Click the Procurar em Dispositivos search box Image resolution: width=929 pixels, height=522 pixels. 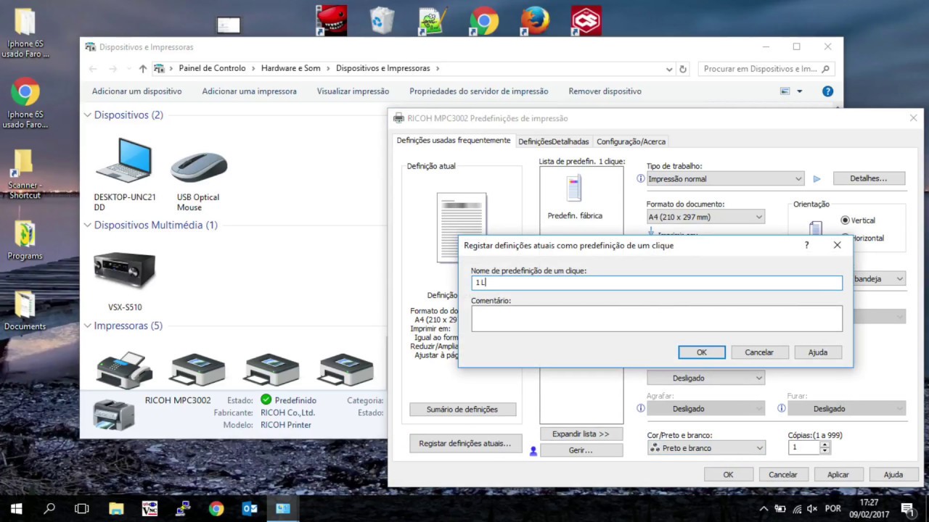(x=766, y=69)
